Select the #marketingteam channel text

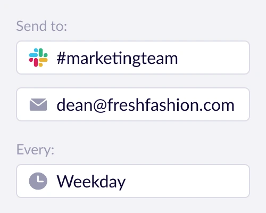(117, 59)
